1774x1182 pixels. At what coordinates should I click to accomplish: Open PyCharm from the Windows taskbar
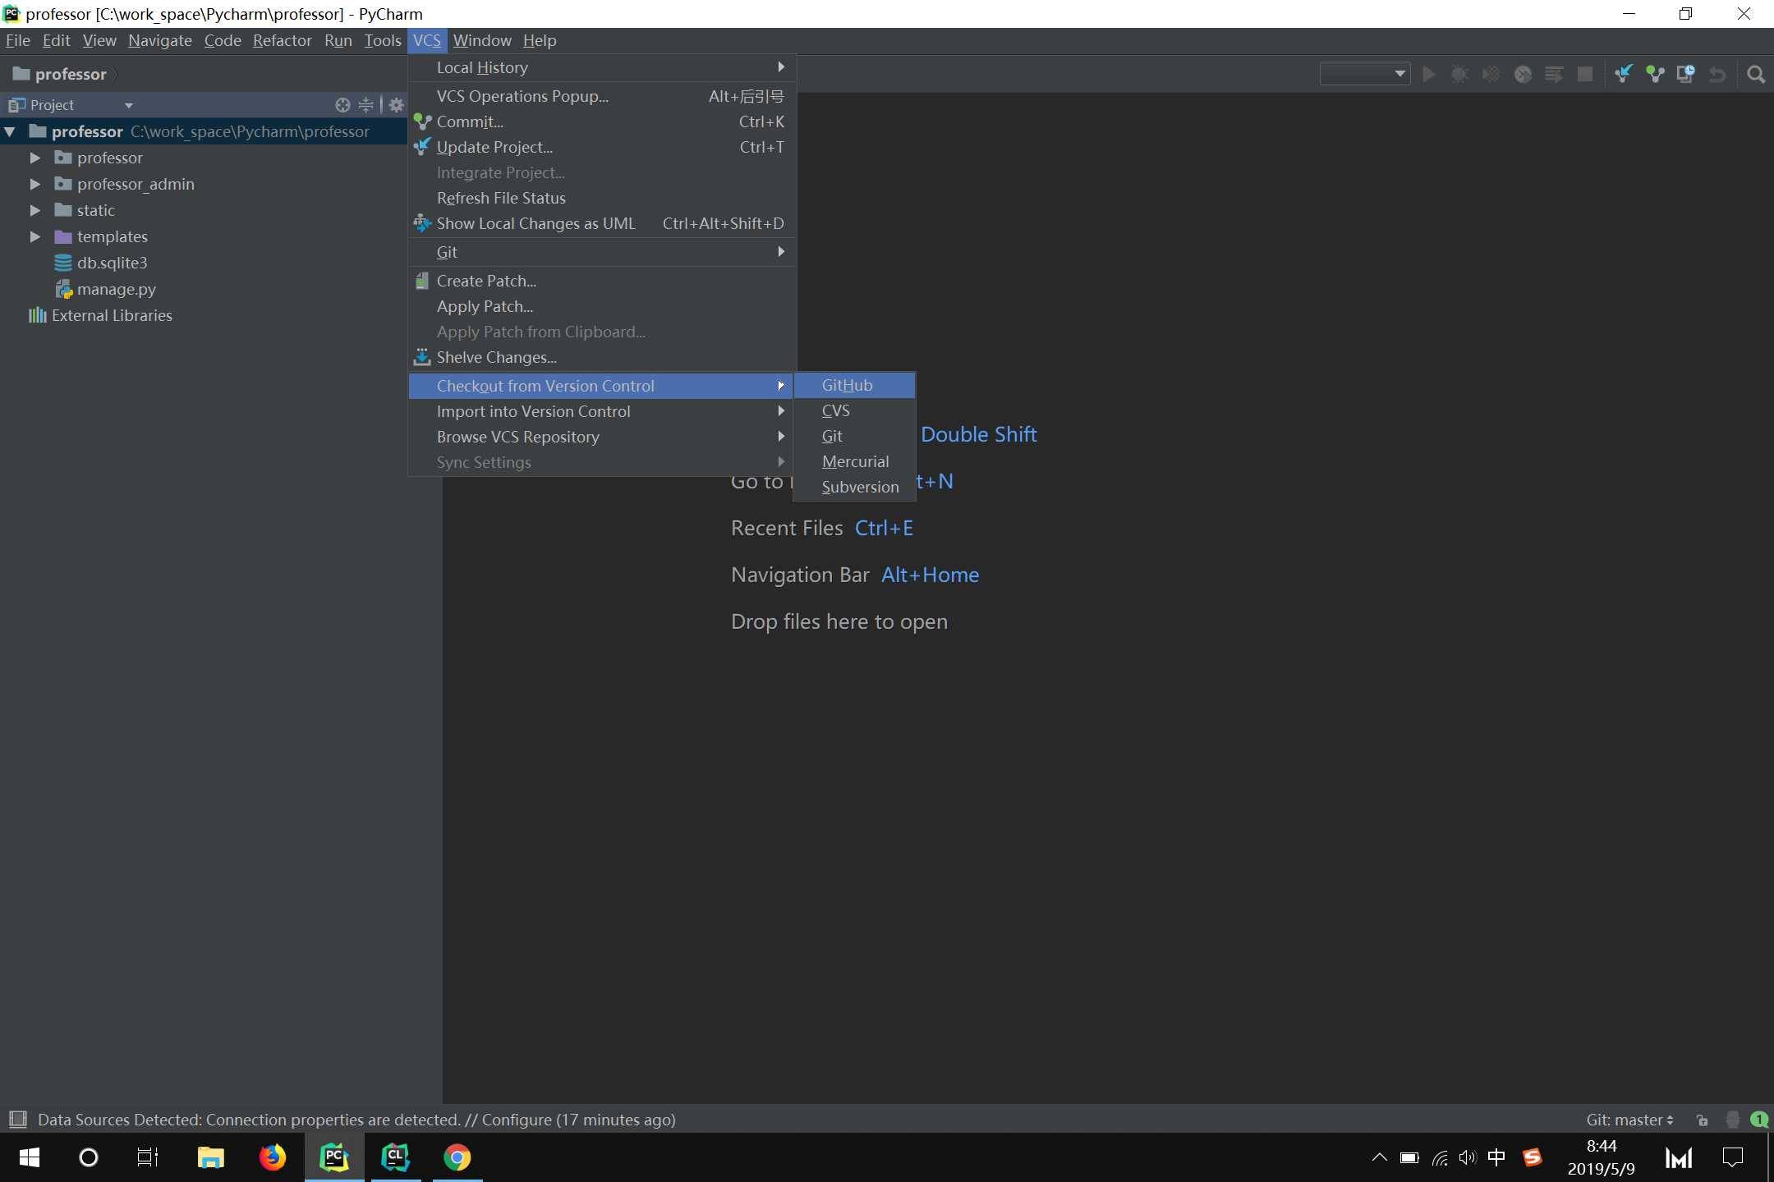(x=333, y=1157)
